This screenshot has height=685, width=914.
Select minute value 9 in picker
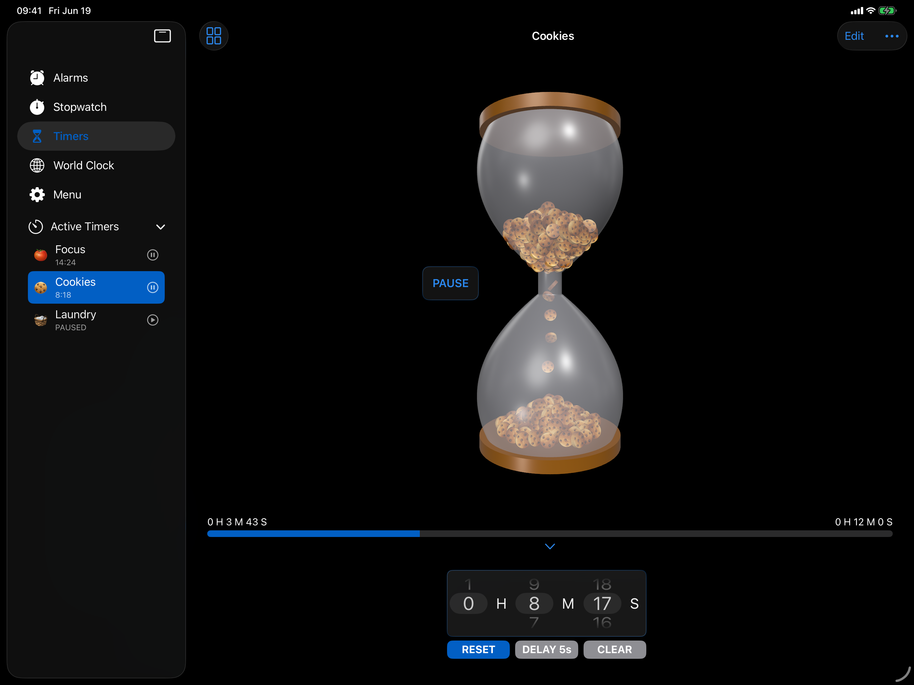tap(534, 584)
